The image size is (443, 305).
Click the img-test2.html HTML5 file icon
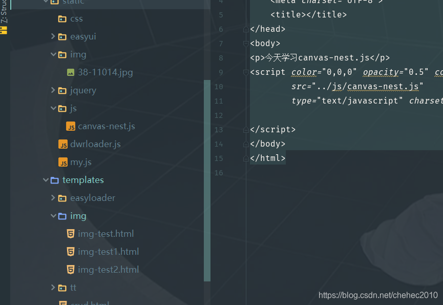point(71,270)
